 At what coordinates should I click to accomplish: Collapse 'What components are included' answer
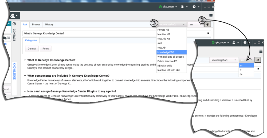tap(25, 76)
